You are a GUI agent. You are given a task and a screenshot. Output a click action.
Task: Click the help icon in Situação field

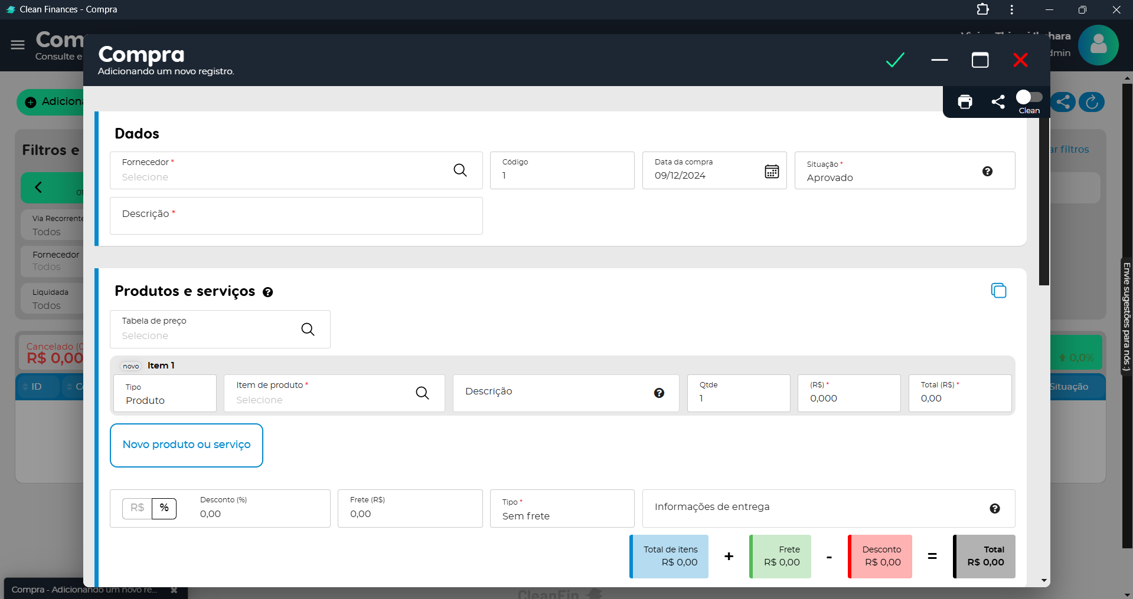987,172
